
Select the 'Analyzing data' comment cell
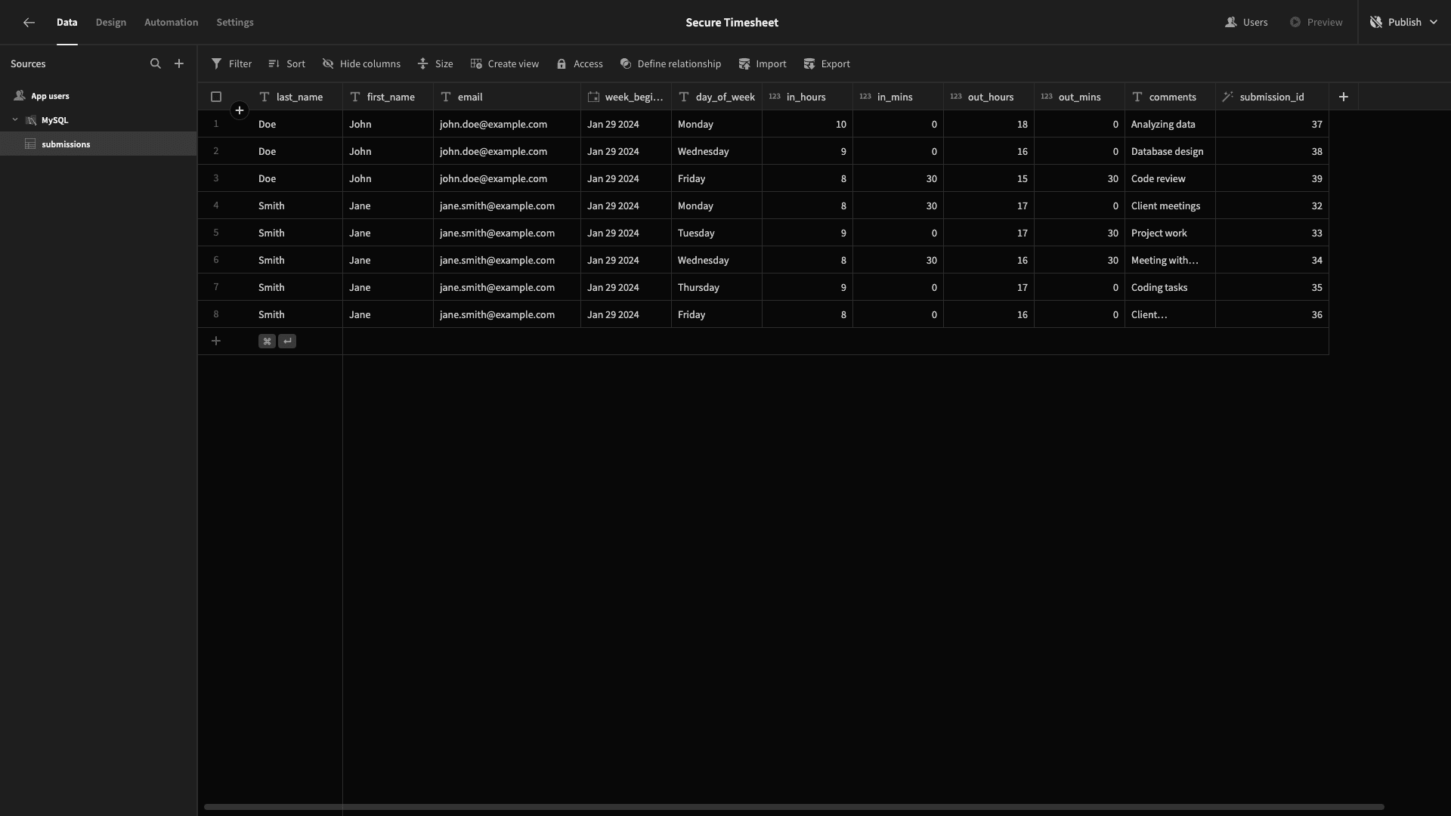click(1170, 124)
